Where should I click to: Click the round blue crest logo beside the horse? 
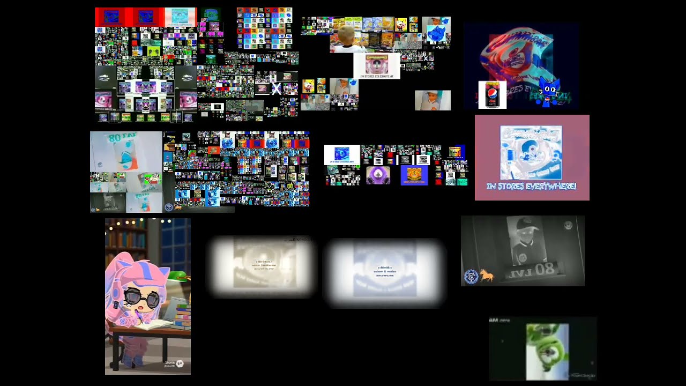[x=471, y=277]
